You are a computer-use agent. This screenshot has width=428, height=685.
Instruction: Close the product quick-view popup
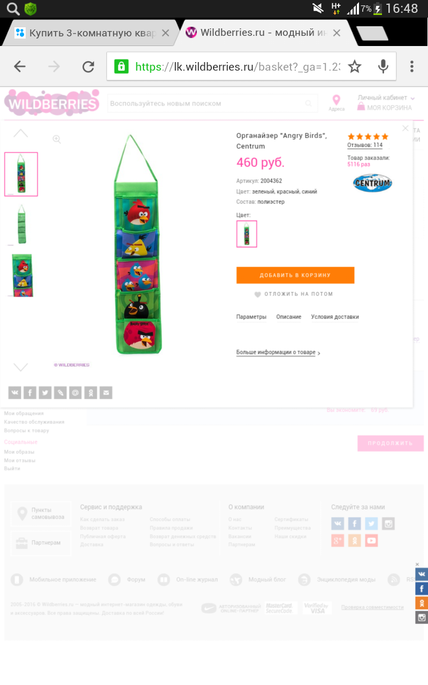pyautogui.click(x=406, y=128)
